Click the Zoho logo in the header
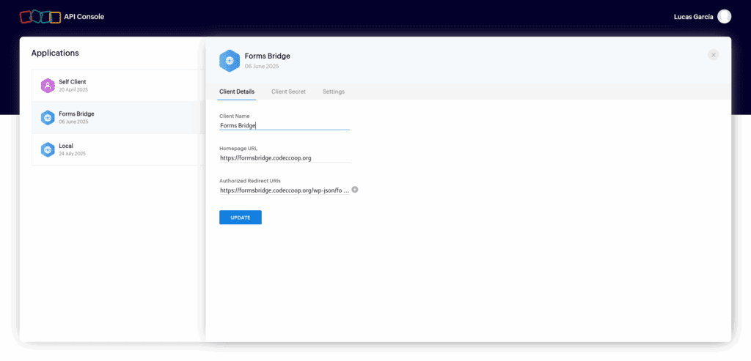This screenshot has height=361, width=751. tap(40, 17)
